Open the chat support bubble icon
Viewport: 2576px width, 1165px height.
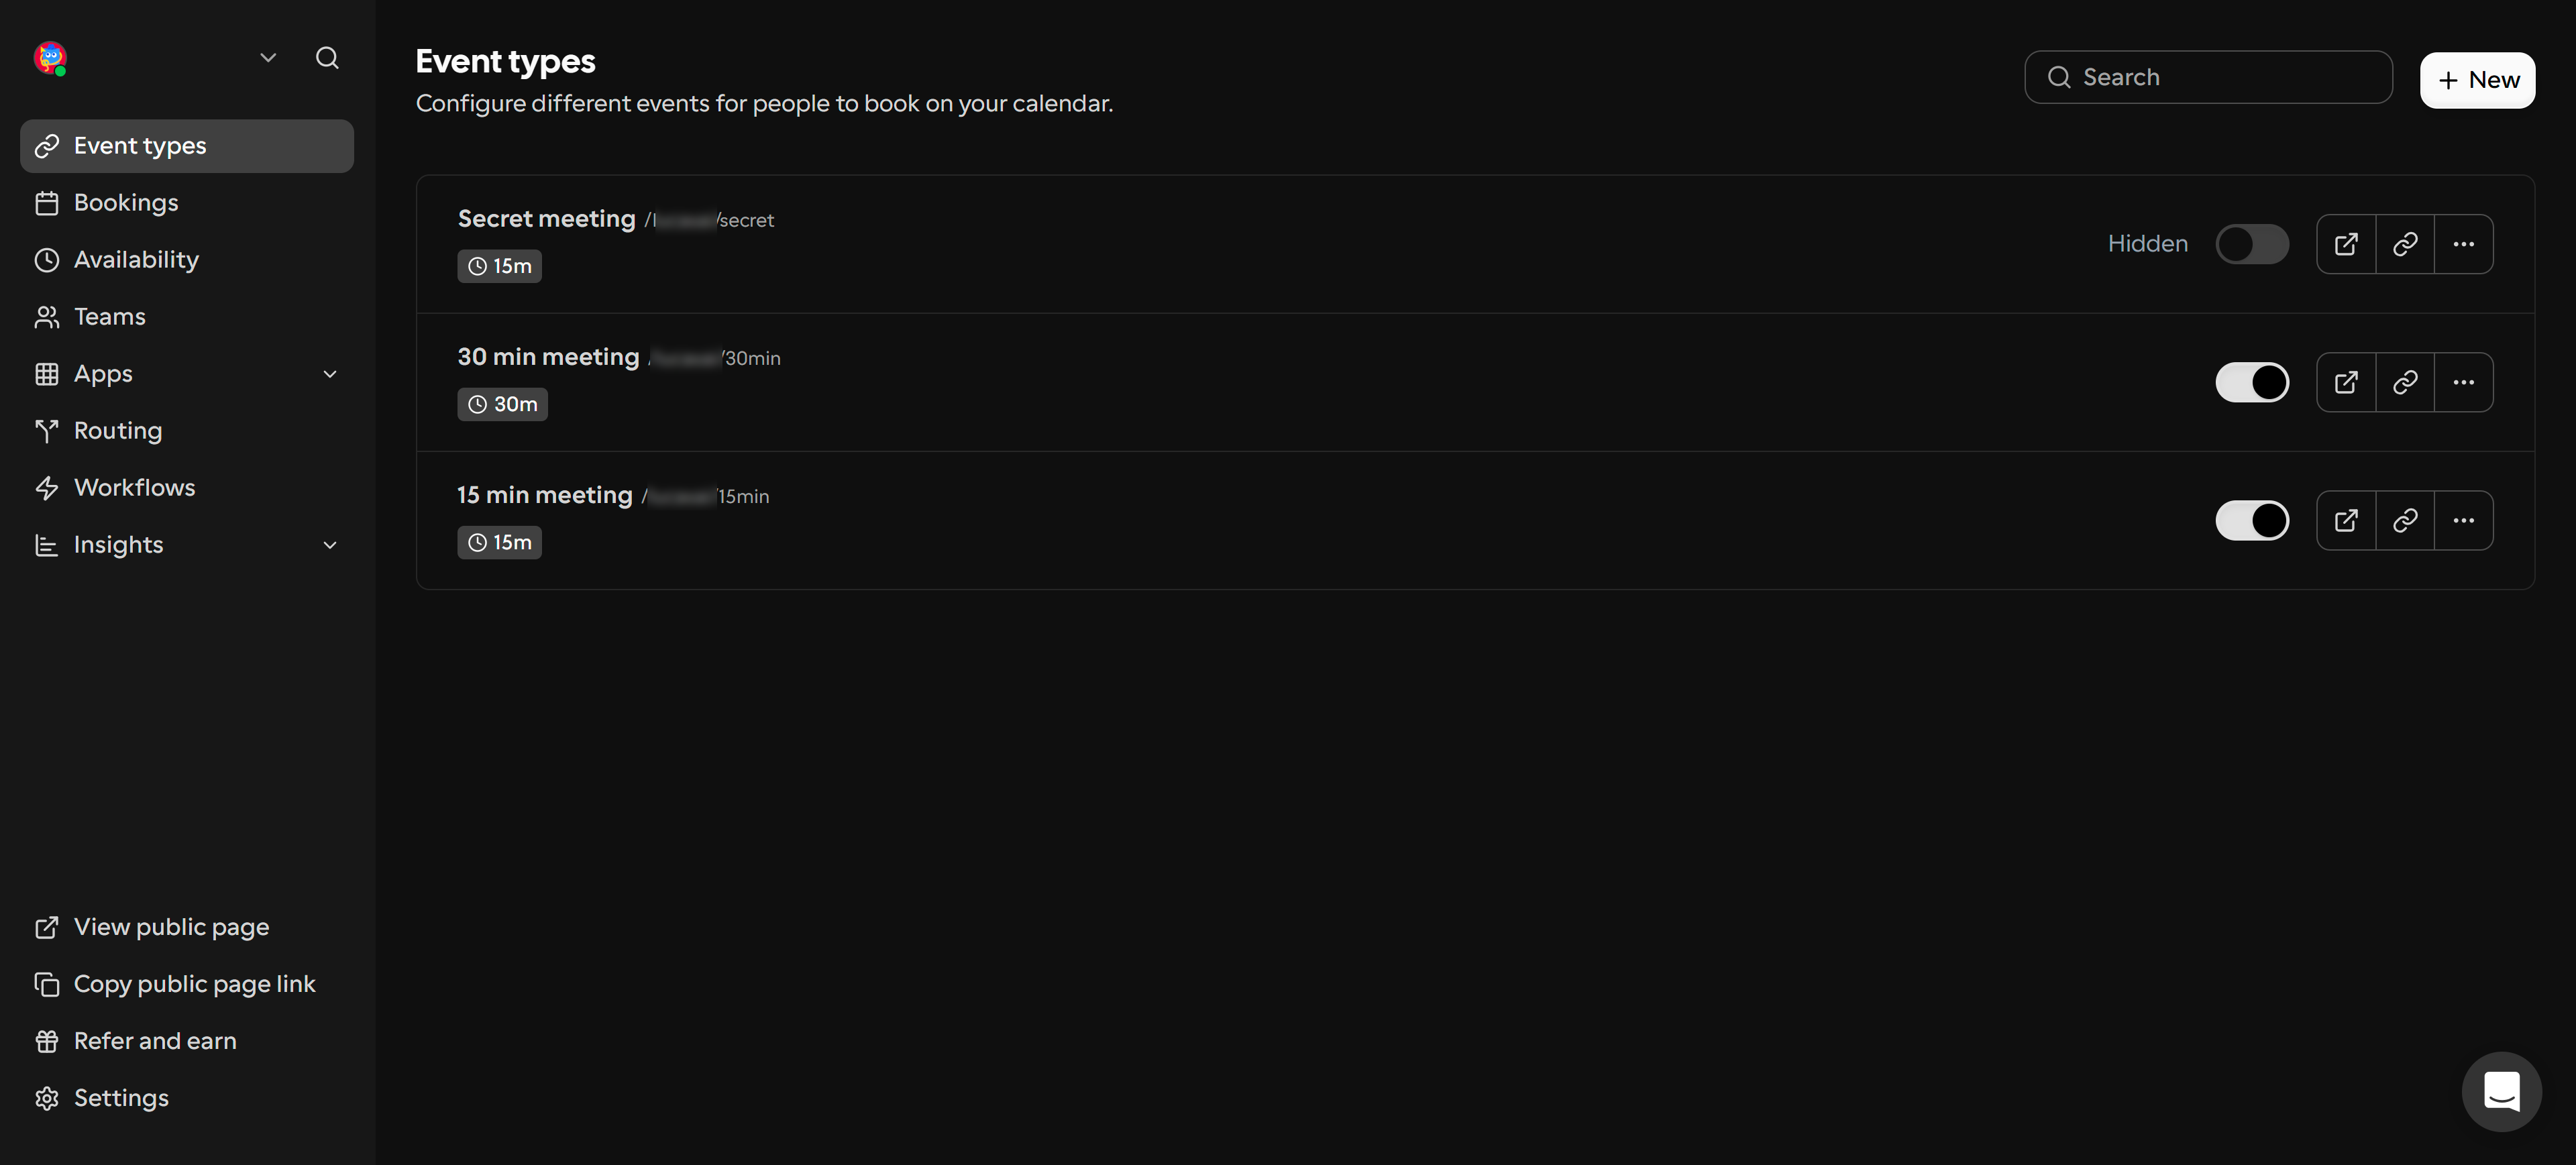pos(2501,1091)
